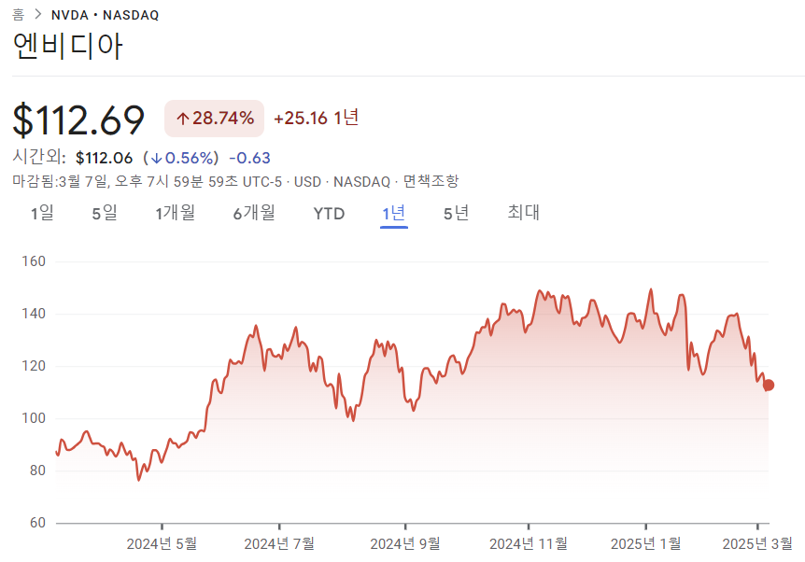The height and width of the screenshot is (562, 805).
Task: Select the YTD range tab
Action: [329, 214]
